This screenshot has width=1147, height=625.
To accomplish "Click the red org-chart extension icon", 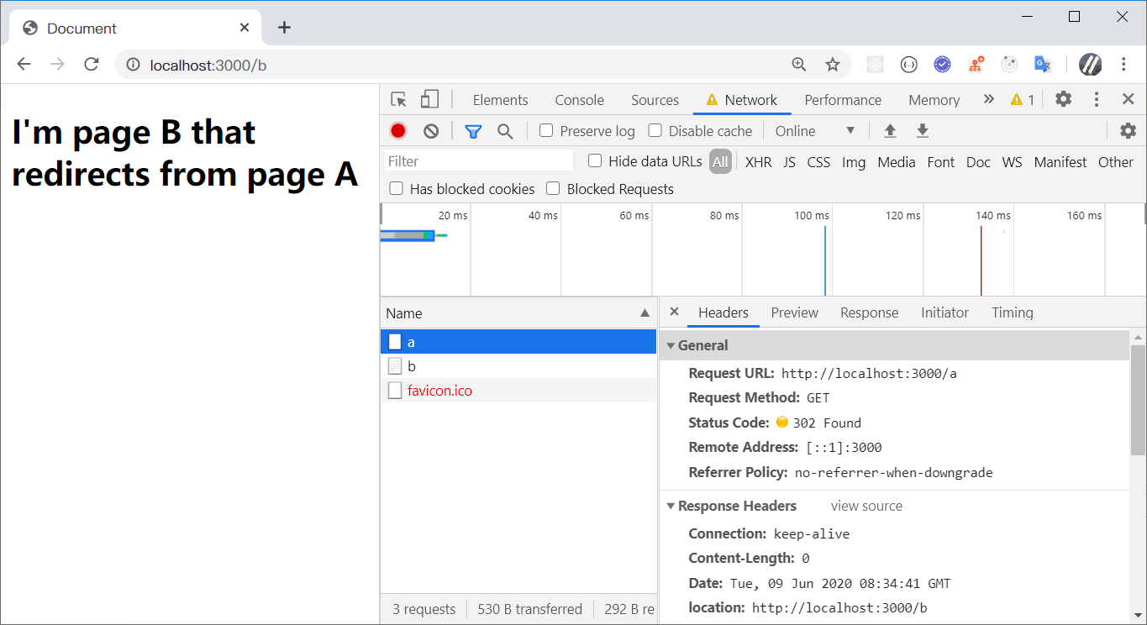I will [x=976, y=65].
